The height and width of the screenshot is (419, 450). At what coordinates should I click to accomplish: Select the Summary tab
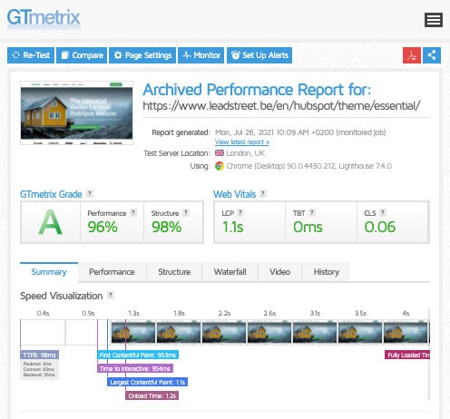click(49, 272)
